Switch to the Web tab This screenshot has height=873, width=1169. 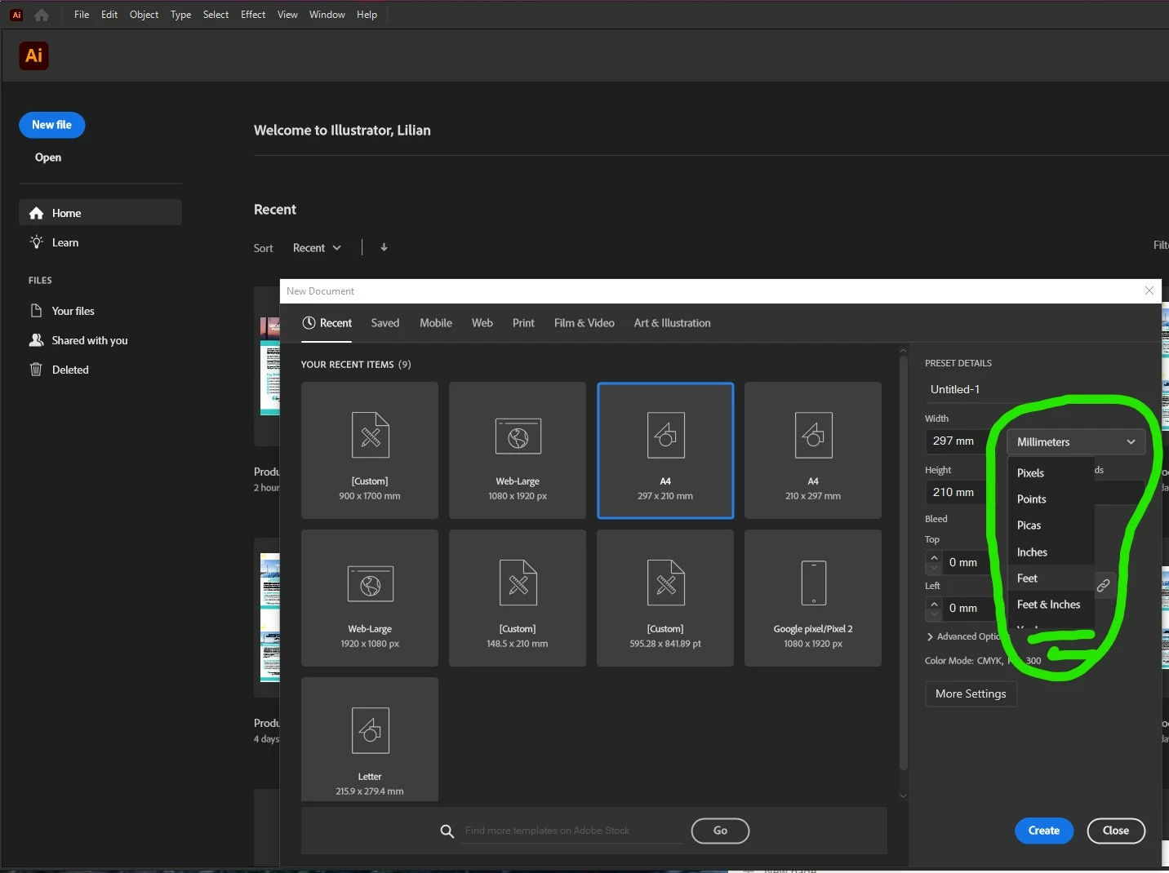click(482, 323)
